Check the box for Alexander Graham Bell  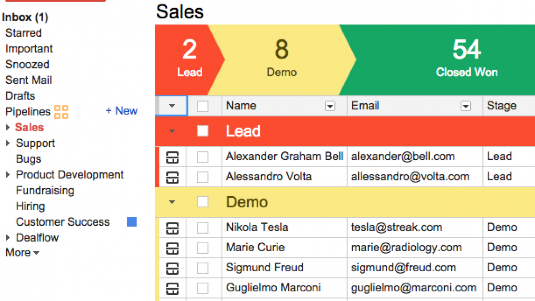tap(203, 157)
